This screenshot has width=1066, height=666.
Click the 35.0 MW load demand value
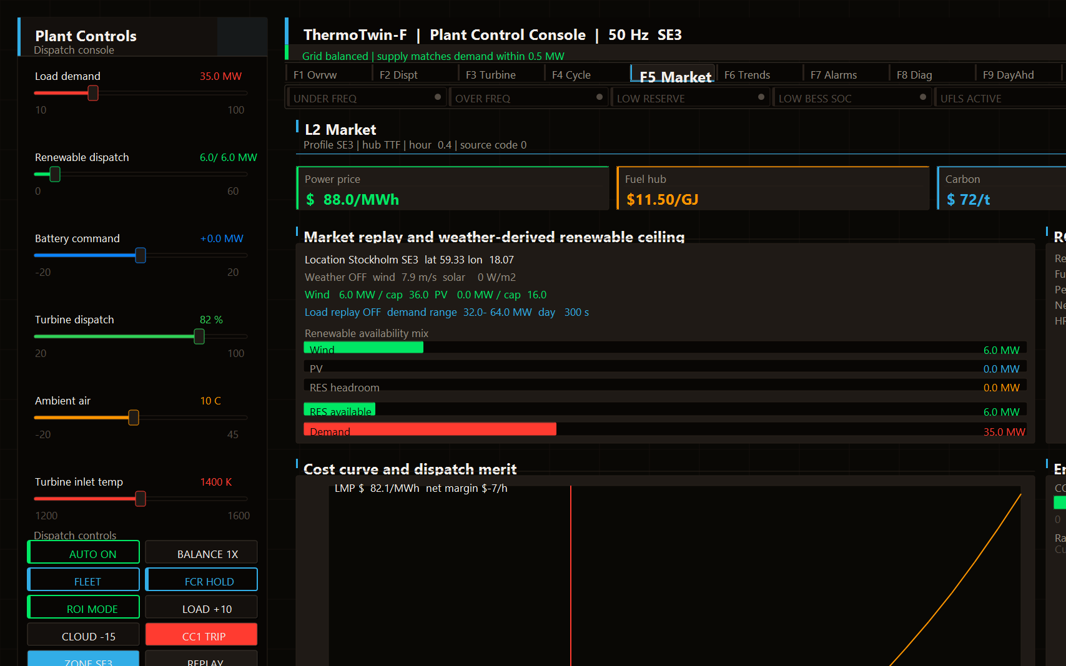point(220,76)
